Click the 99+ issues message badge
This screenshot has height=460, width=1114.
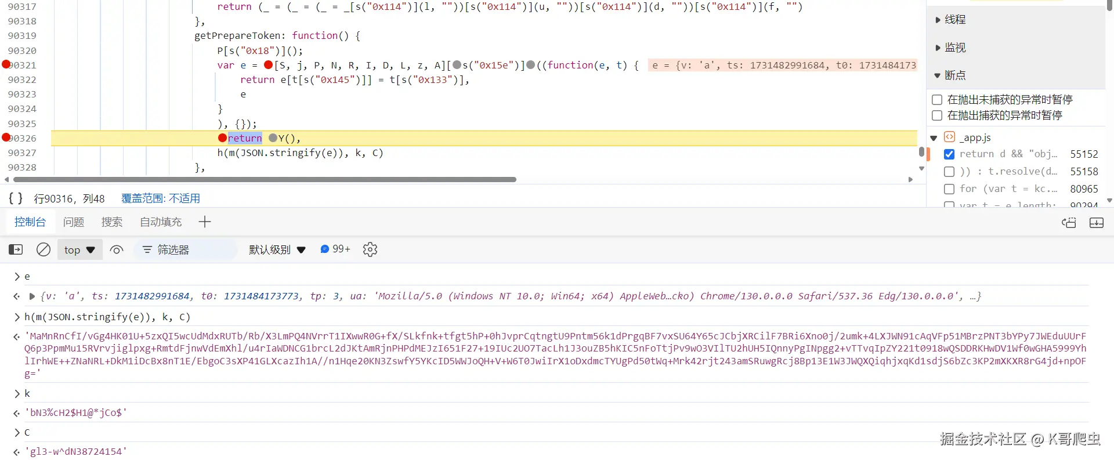point(335,249)
